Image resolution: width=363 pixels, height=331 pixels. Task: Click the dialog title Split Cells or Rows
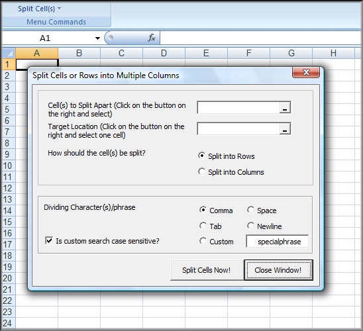[x=106, y=75]
